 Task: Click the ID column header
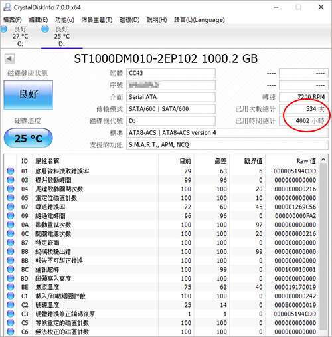click(x=25, y=161)
